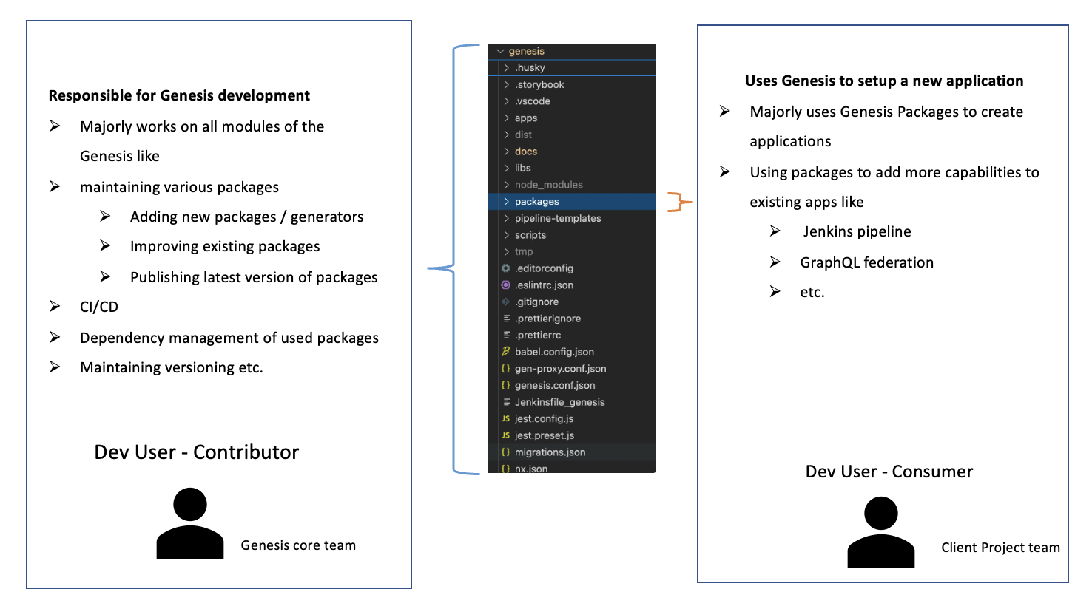This screenshot has height=609, width=1092.
Task: Click 'Publishing latest version of packages' text
Action: pos(254,277)
